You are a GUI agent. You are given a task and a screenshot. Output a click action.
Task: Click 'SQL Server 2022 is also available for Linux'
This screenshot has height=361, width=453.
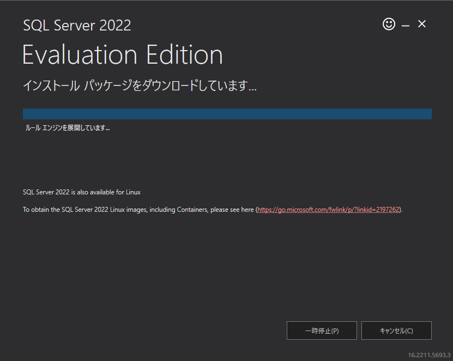pos(82,192)
